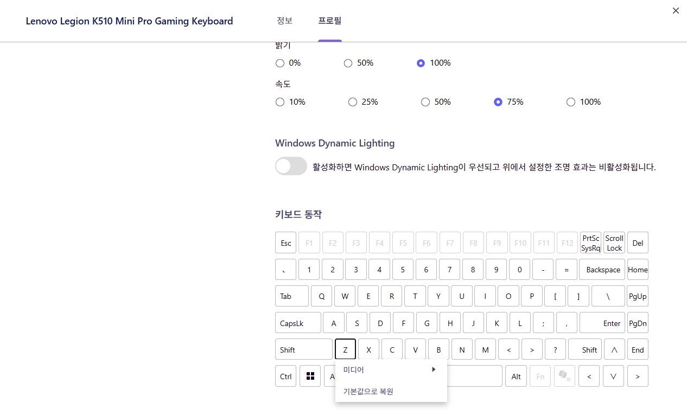Click the number 8 key

pos(473,269)
